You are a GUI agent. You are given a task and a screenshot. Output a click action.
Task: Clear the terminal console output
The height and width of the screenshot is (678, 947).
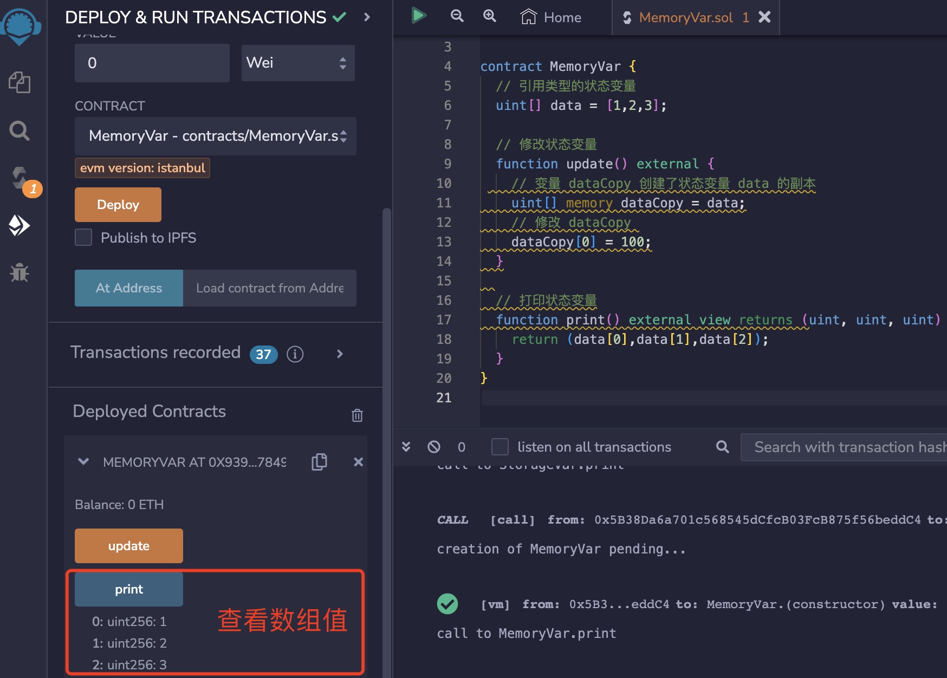click(434, 447)
